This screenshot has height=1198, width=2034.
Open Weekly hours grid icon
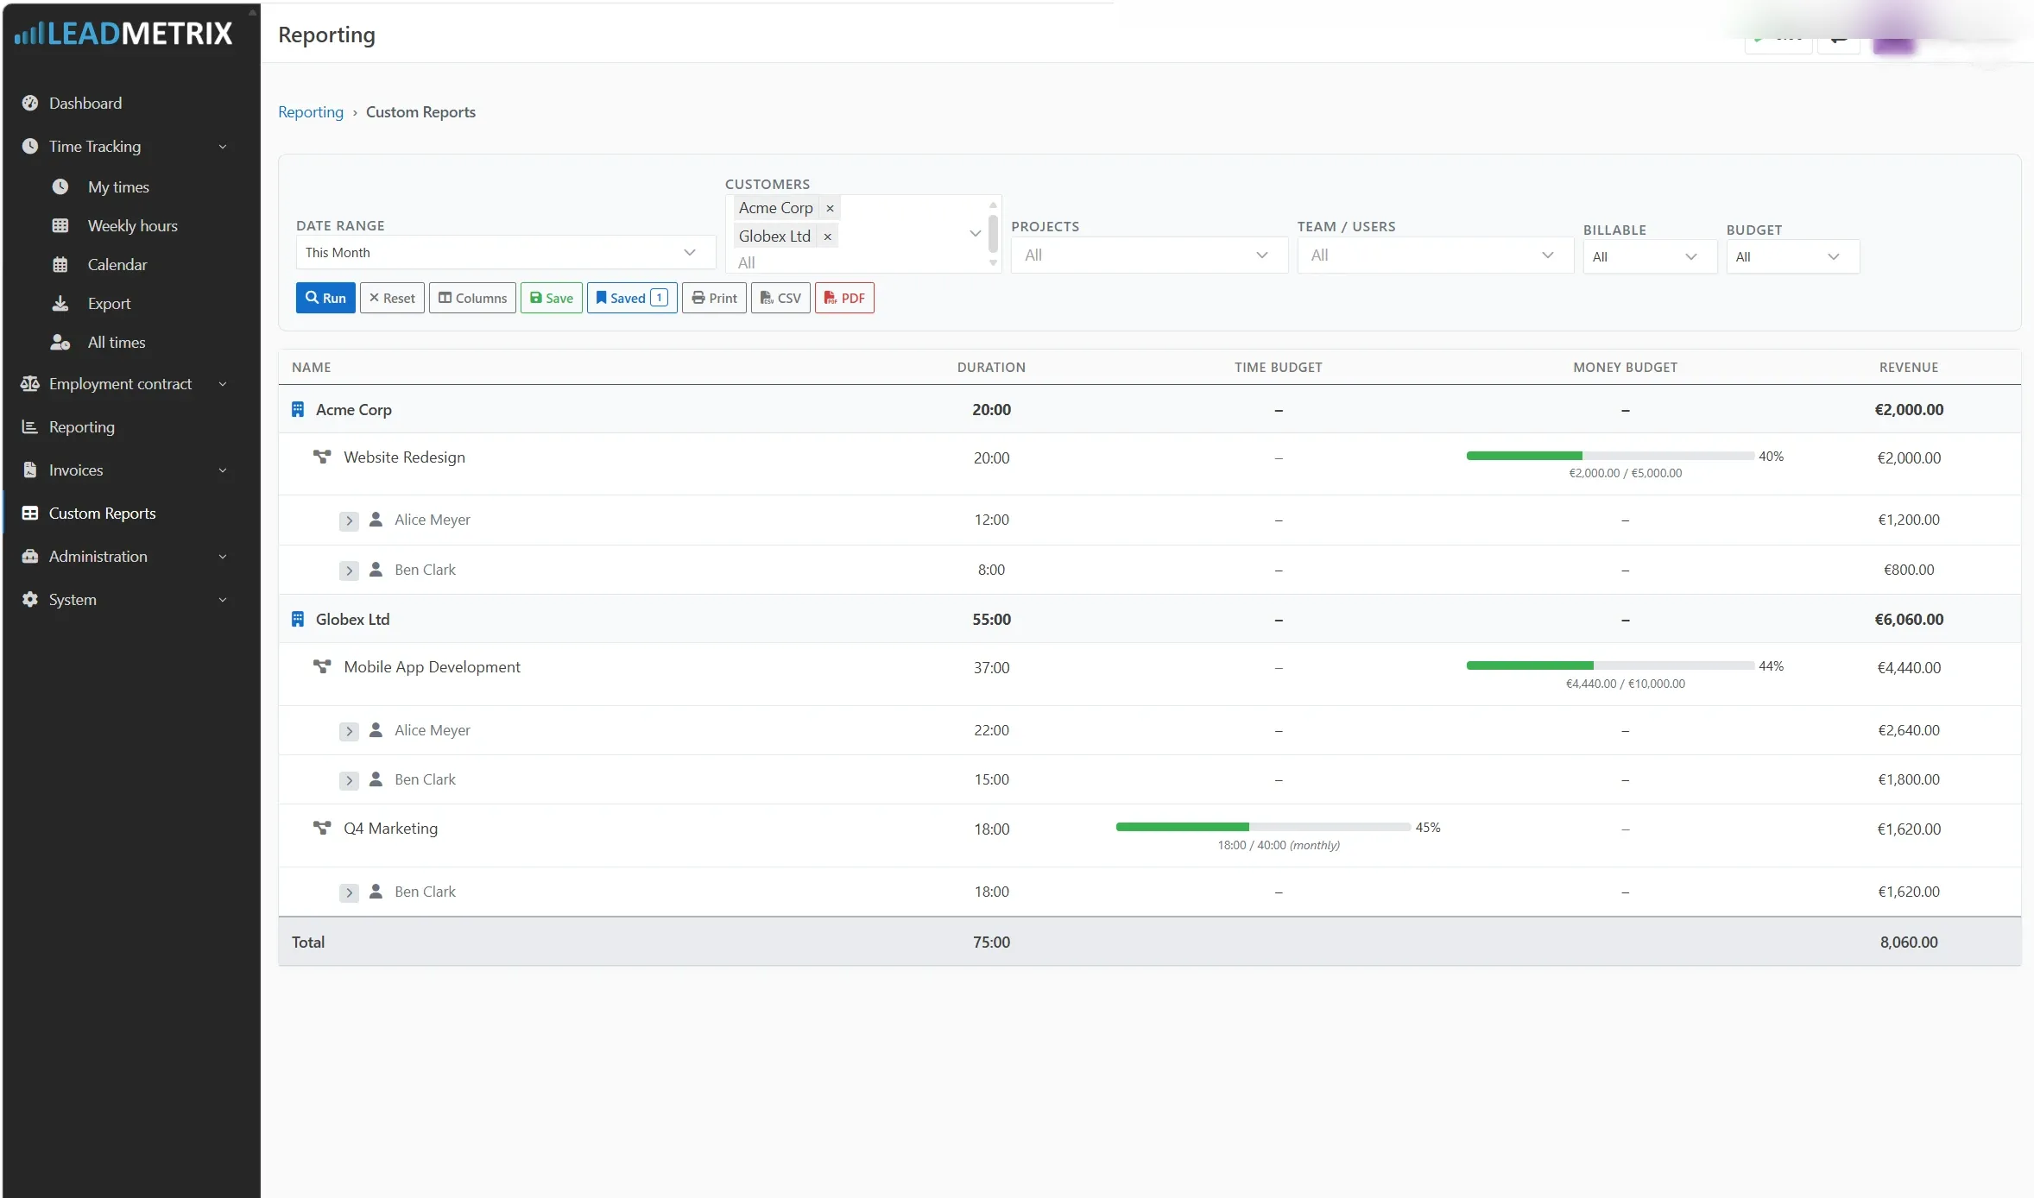60,225
